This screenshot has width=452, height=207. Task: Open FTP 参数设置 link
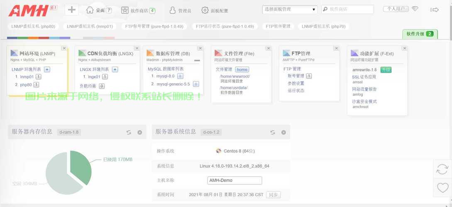click(296, 83)
